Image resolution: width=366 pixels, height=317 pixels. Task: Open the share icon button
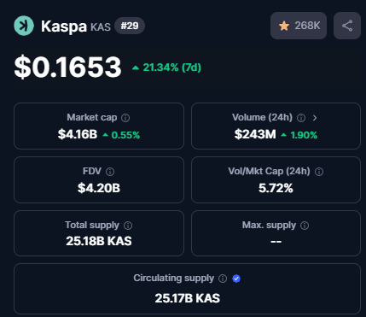[x=347, y=26]
